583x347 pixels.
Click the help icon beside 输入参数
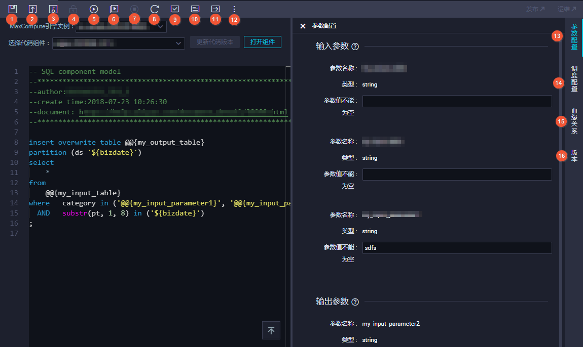tap(355, 47)
